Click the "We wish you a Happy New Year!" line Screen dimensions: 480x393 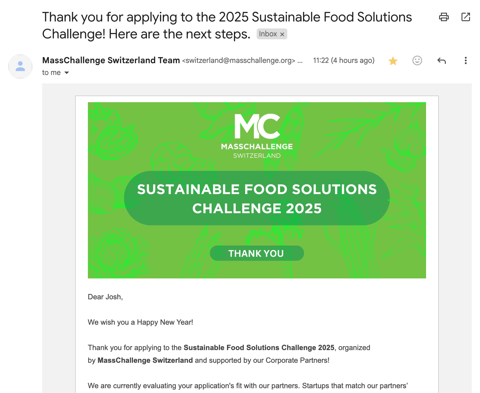click(140, 322)
